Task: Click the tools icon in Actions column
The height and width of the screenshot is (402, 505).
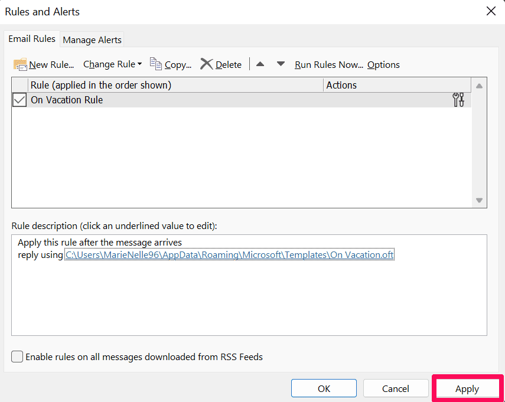Action: tap(458, 100)
